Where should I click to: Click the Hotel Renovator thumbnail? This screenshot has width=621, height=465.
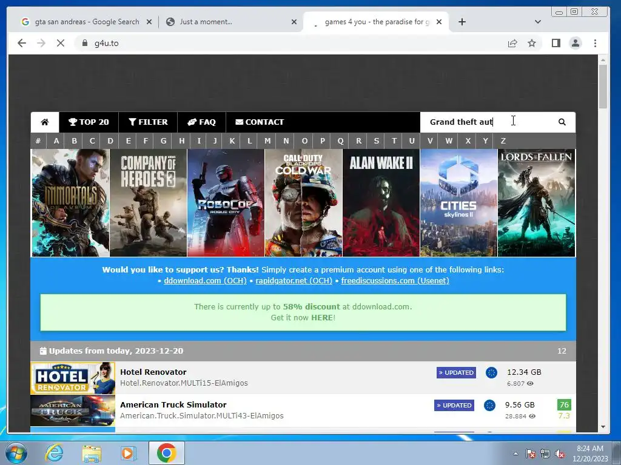73,378
